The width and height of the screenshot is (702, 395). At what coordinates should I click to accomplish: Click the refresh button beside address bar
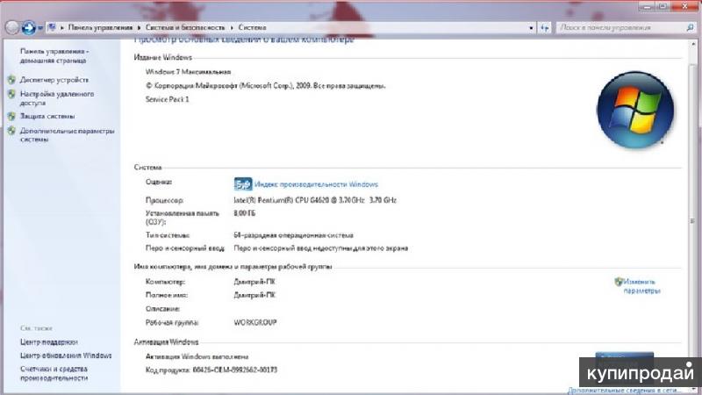544,28
